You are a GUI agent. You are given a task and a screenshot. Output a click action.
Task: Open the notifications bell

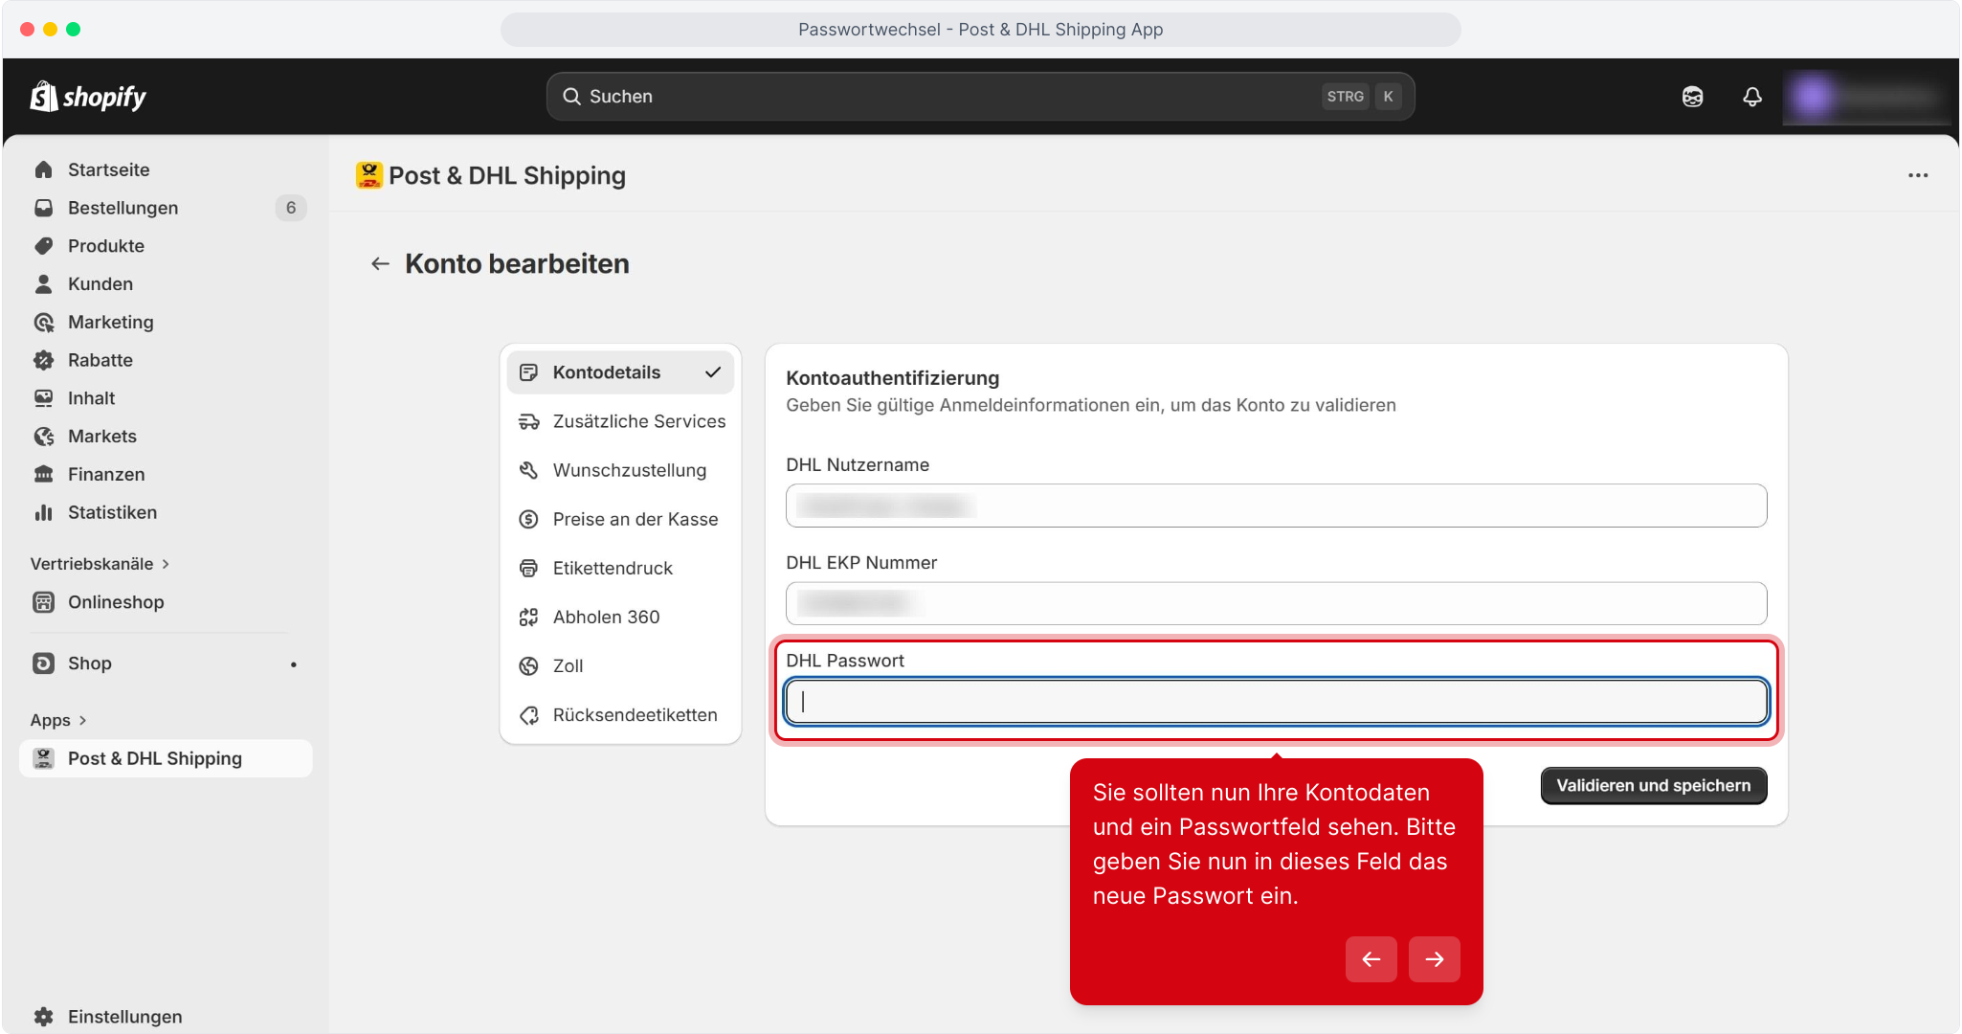1751,97
